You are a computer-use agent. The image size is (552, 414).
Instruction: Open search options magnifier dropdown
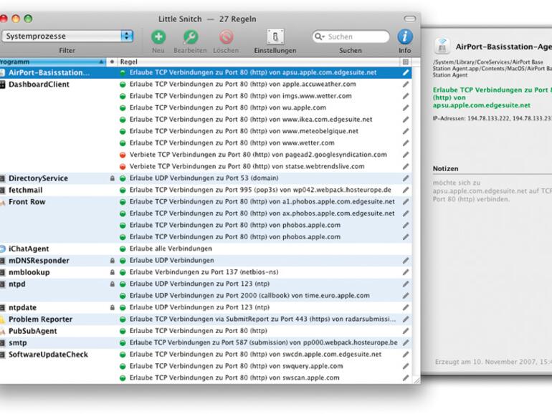[x=320, y=37]
